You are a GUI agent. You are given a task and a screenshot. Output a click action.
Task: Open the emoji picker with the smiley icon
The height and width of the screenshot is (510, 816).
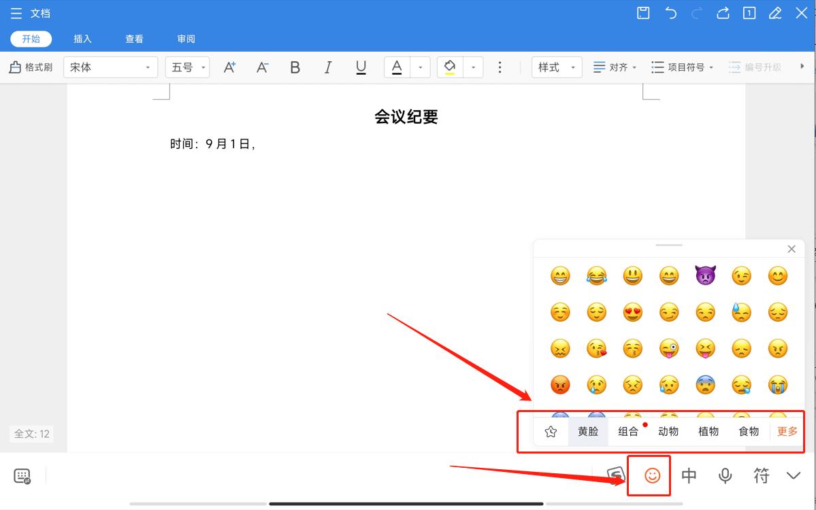[x=649, y=476]
